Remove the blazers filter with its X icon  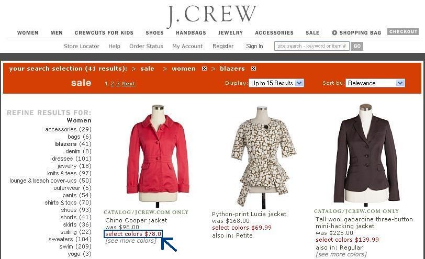(253, 69)
